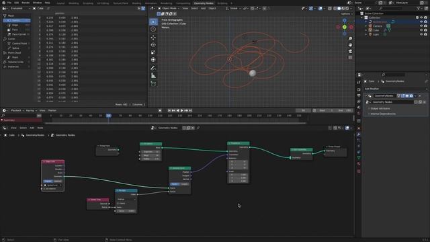Expand Internal Dependencies panel

[382, 114]
